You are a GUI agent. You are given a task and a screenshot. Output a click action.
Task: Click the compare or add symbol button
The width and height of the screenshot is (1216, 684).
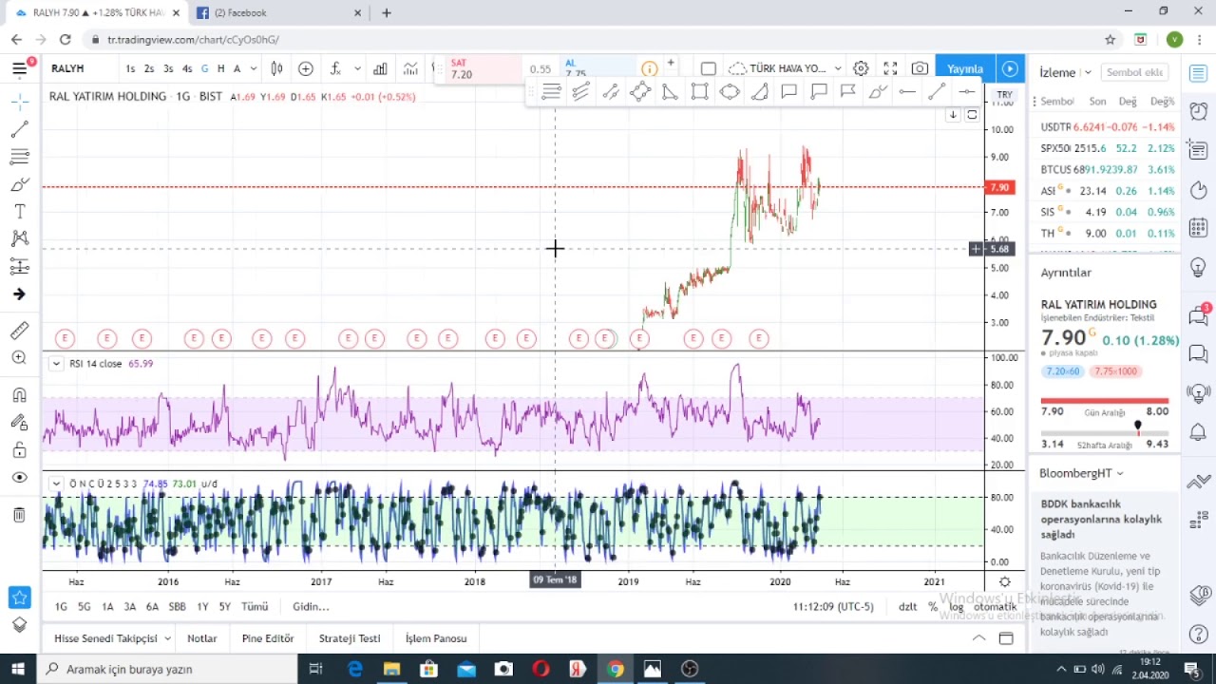(x=306, y=68)
